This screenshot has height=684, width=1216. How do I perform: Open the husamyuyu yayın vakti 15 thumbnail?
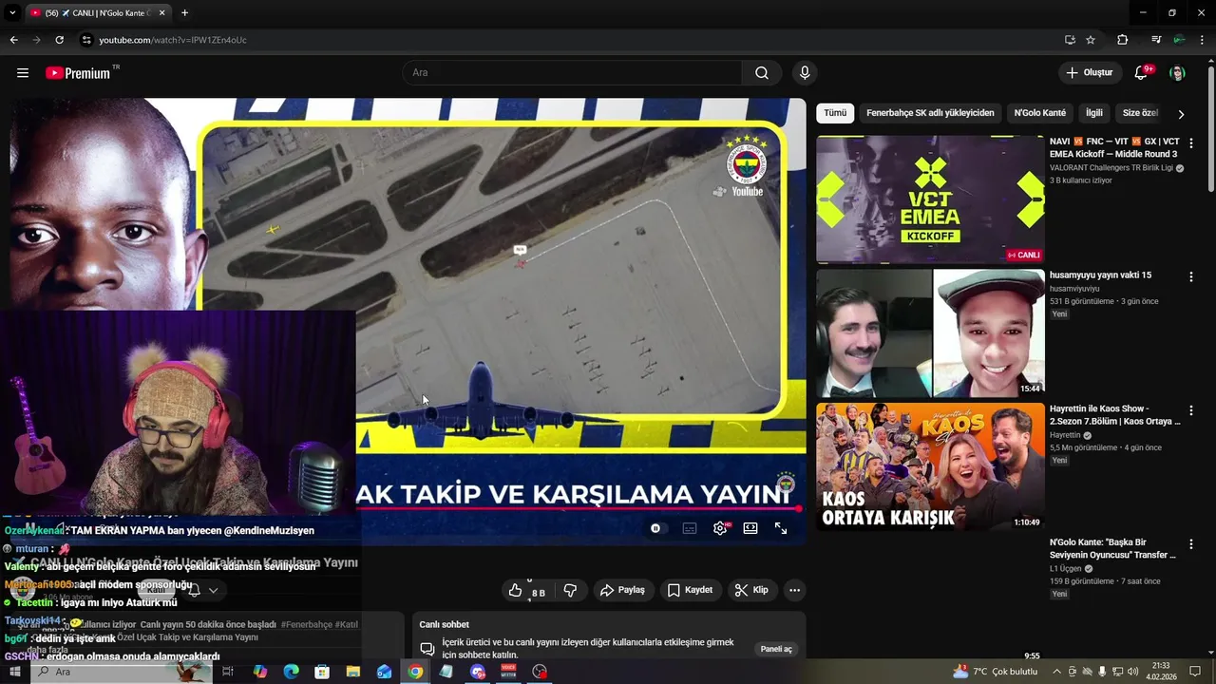point(930,333)
